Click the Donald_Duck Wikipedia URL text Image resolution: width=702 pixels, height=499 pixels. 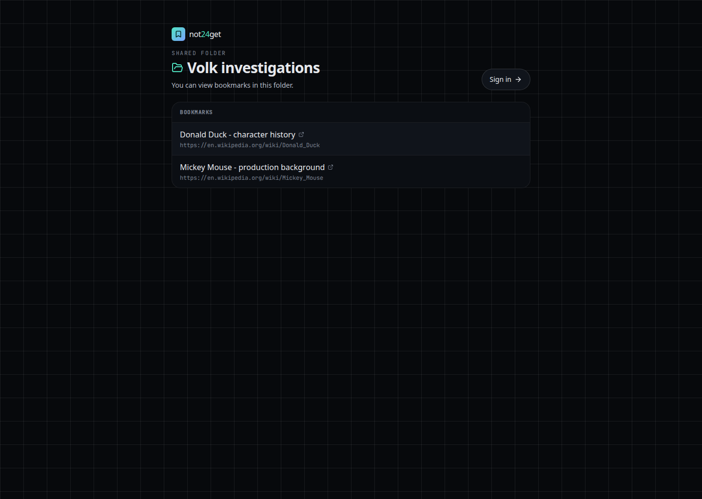coord(250,145)
